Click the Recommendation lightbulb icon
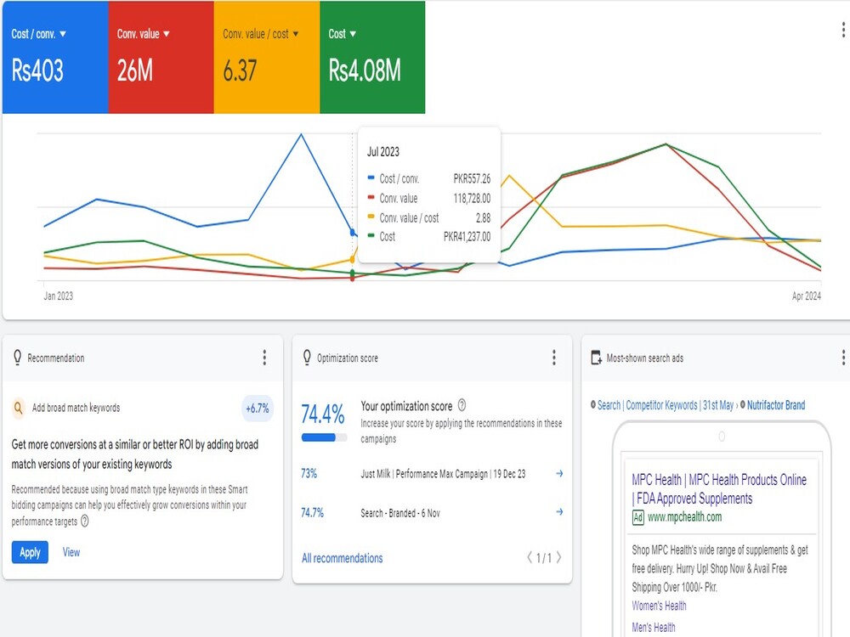This screenshot has width=850, height=637. click(17, 358)
